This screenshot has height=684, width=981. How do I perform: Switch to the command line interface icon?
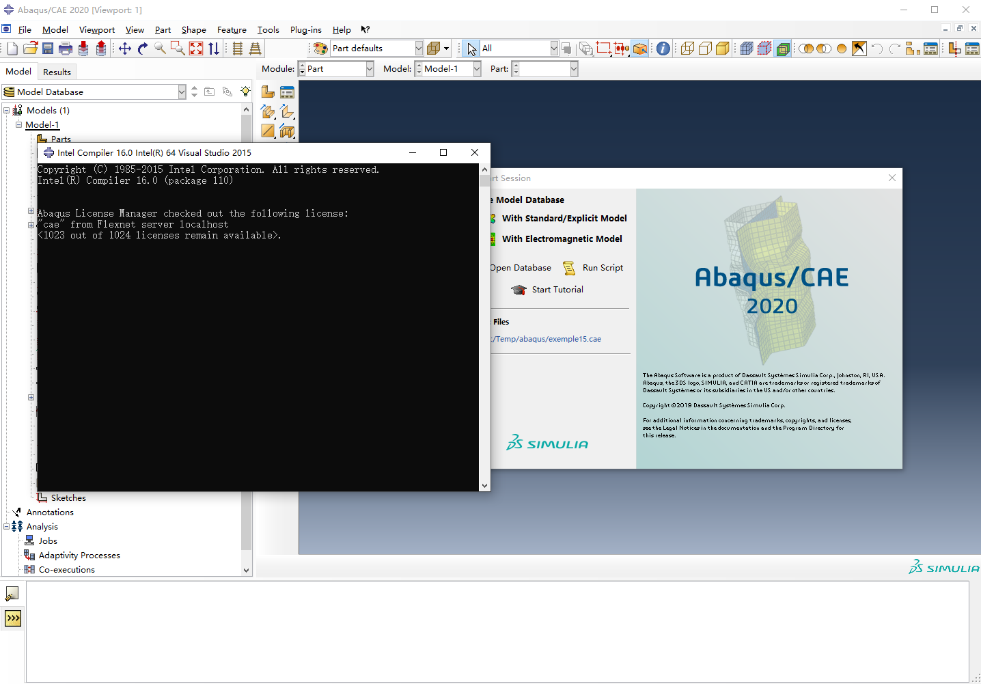(13, 618)
